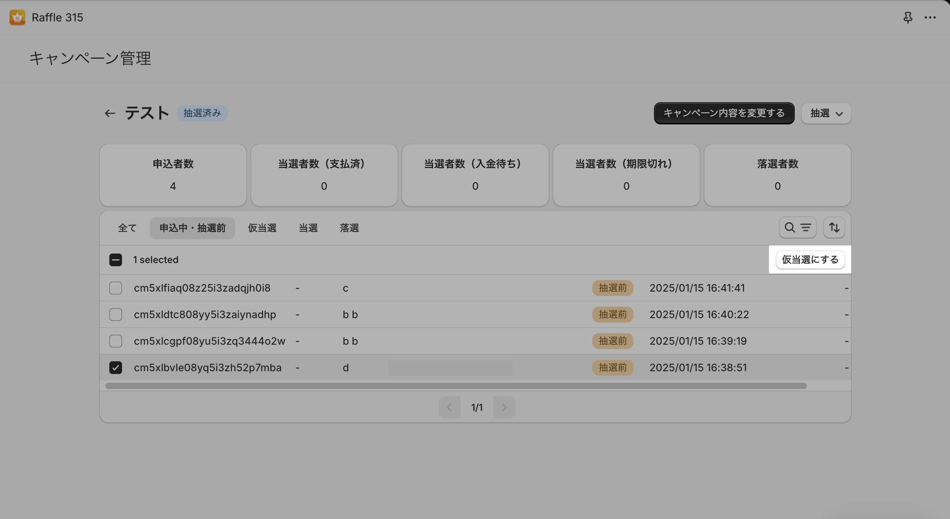The width and height of the screenshot is (950, 519).
Task: Open the three-dot more options menu
Action: [x=930, y=17]
